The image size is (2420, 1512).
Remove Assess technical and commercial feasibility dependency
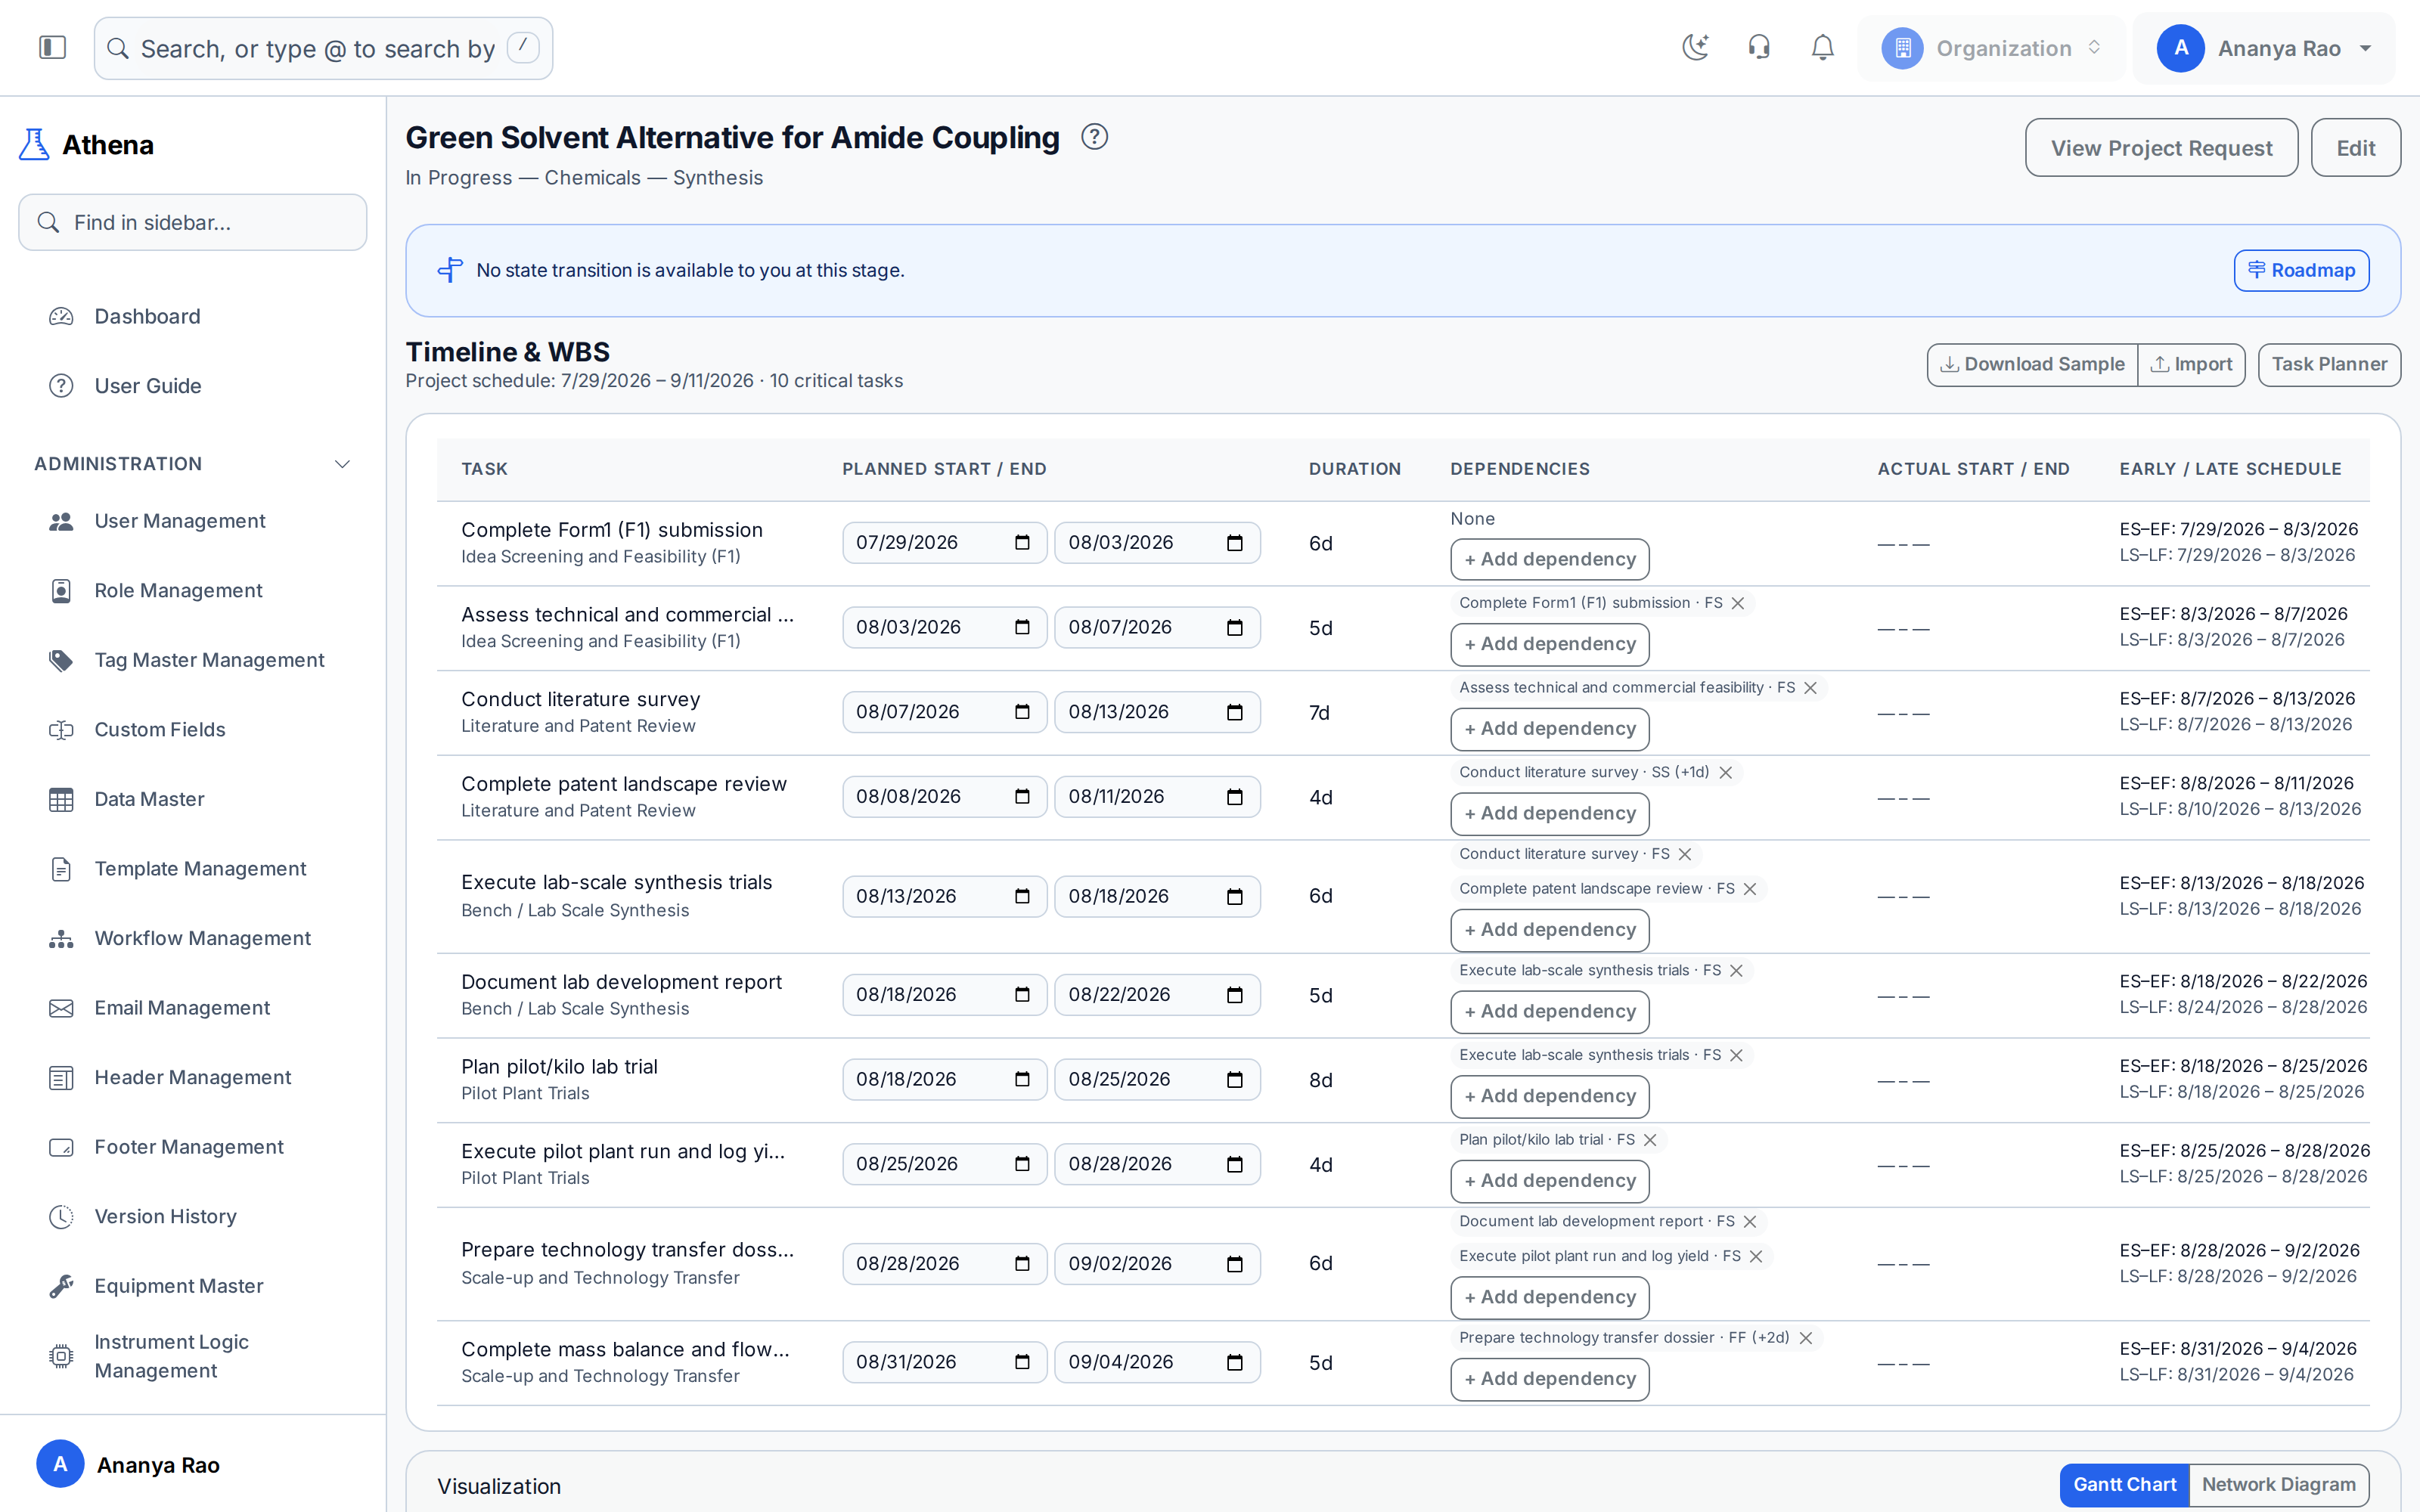click(x=1810, y=688)
